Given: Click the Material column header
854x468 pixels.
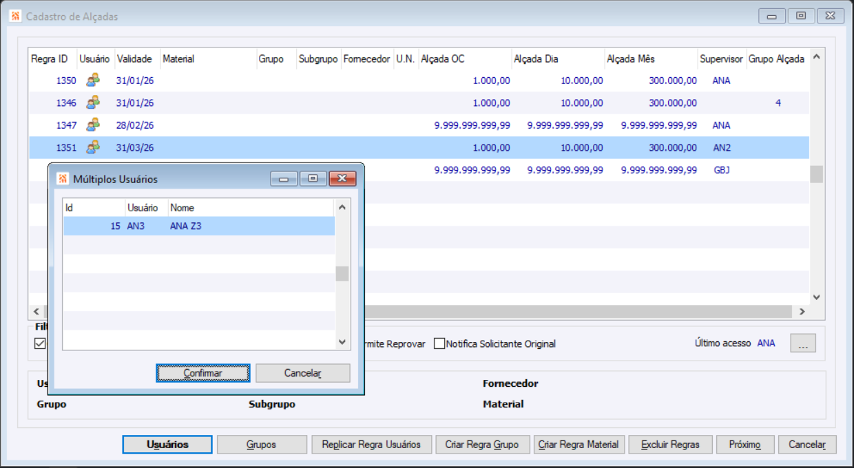Looking at the screenshot, I should (208, 59).
